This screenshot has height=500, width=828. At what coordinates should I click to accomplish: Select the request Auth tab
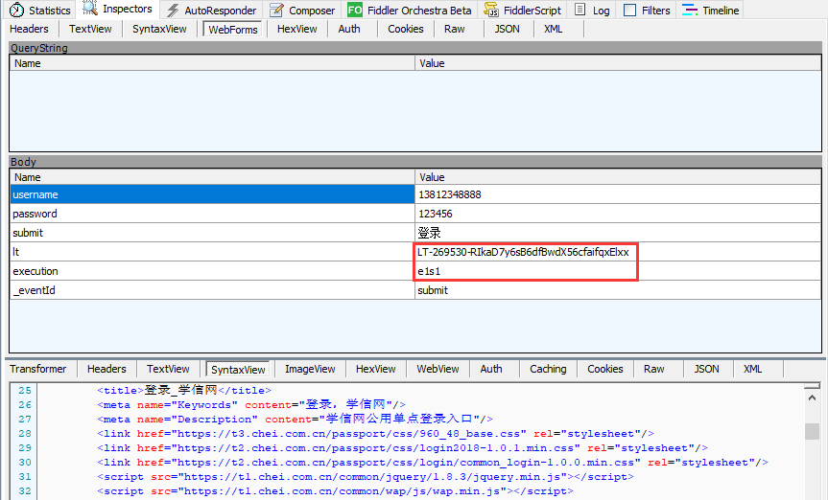[x=349, y=29]
